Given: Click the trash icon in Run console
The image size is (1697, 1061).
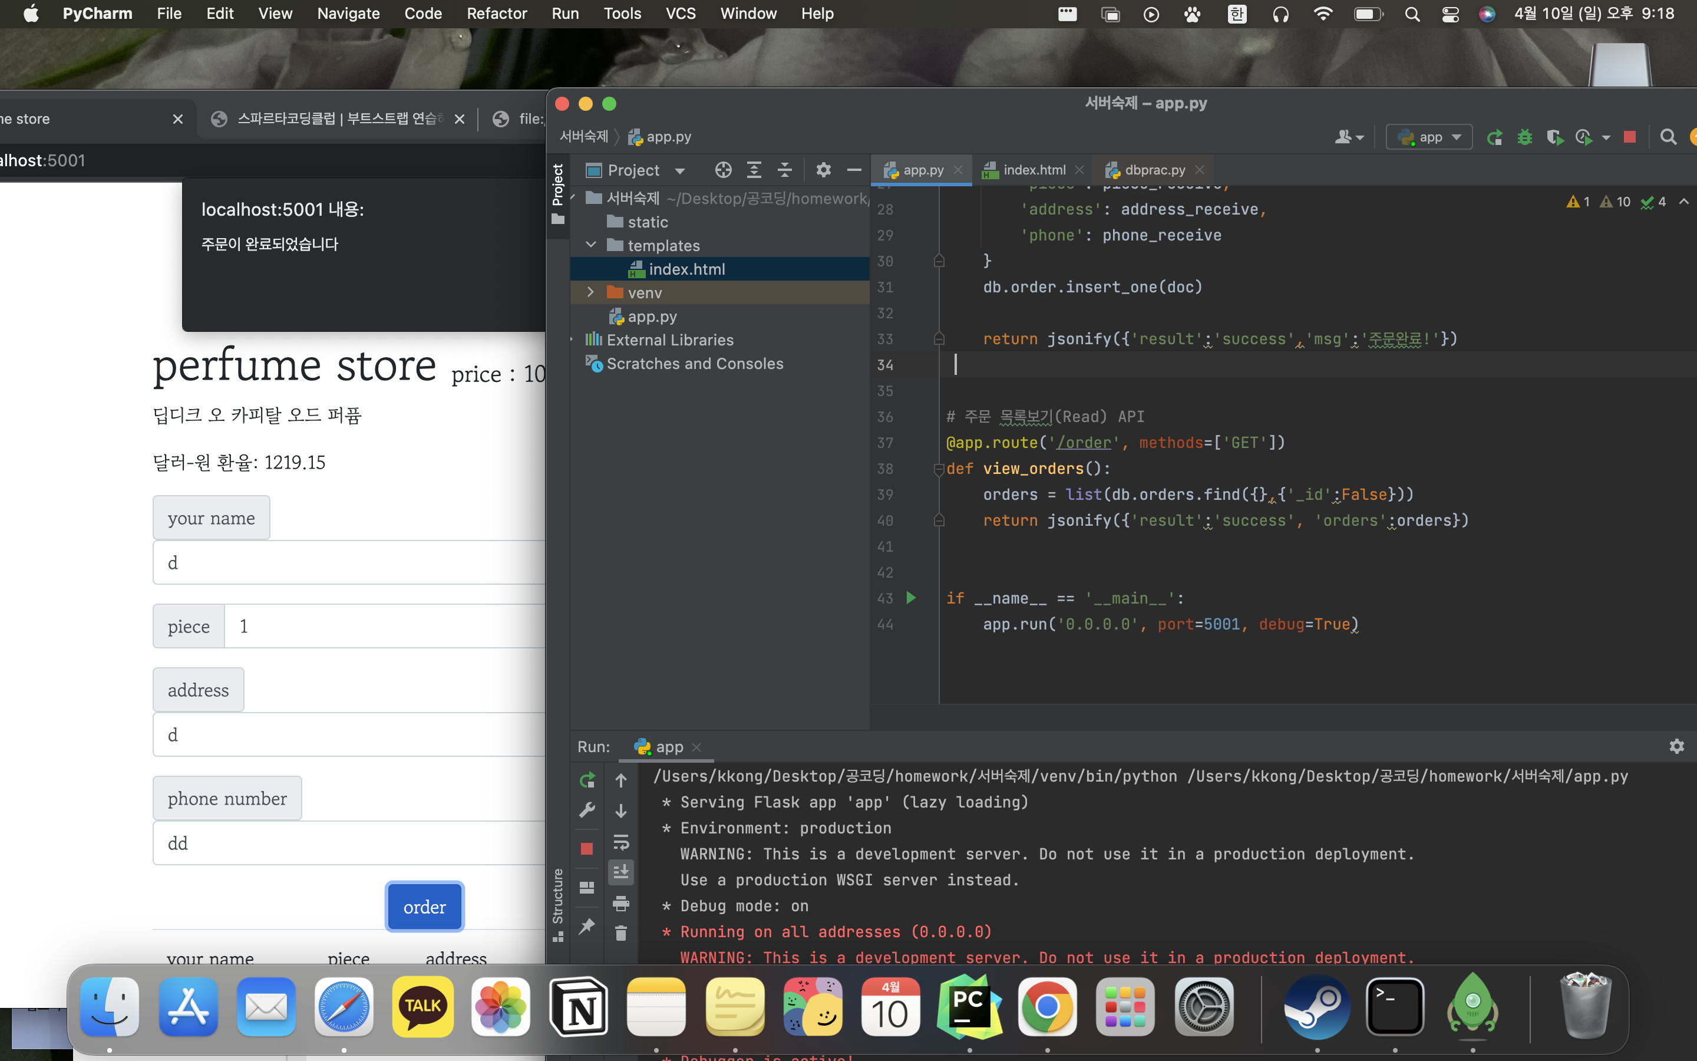Looking at the screenshot, I should pos(620,933).
